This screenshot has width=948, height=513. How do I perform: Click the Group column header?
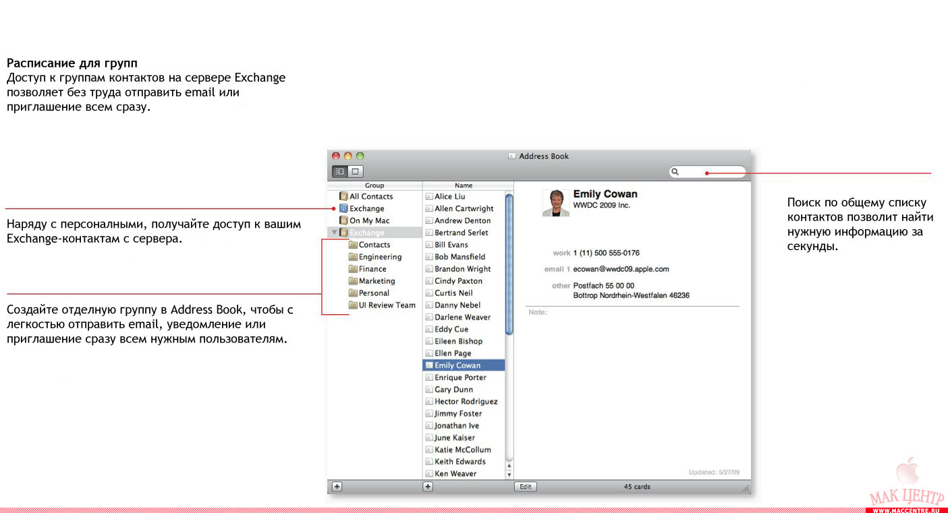[x=374, y=185]
